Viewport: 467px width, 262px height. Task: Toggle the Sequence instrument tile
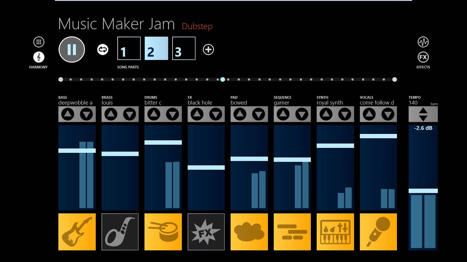292,232
